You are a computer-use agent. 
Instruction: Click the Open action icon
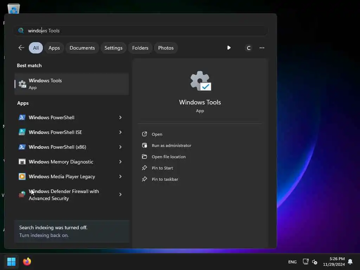tap(144, 134)
